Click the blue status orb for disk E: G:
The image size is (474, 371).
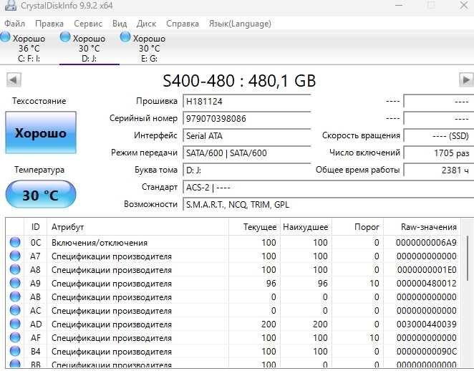tap(125, 37)
